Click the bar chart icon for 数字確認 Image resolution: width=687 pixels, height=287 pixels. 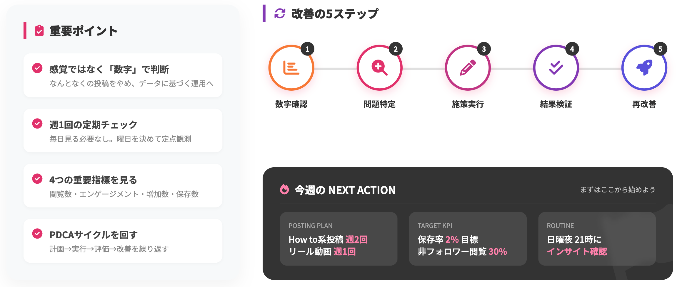tap(291, 68)
